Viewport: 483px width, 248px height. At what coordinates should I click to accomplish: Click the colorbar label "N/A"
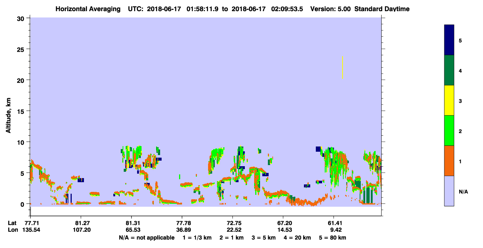pyautogui.click(x=463, y=192)
